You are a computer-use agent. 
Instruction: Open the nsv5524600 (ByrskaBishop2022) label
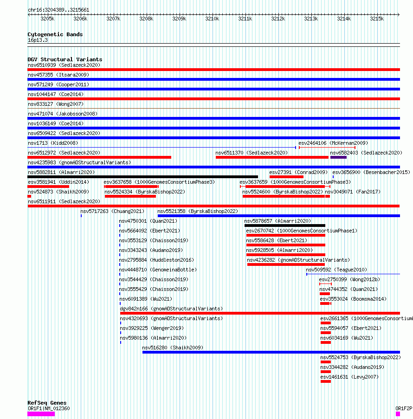tap(283, 192)
